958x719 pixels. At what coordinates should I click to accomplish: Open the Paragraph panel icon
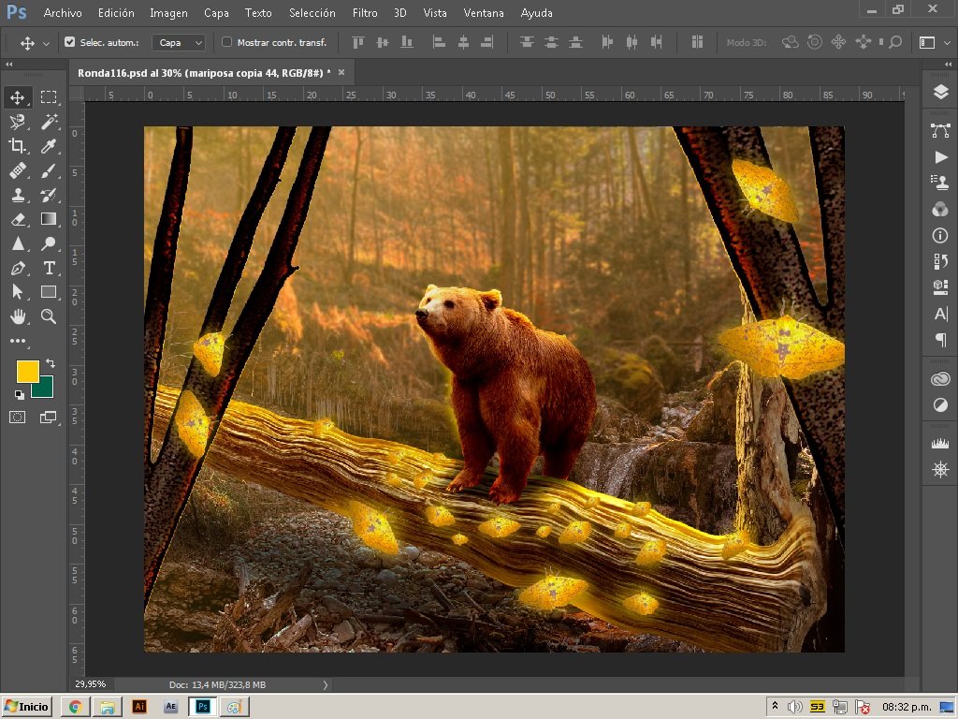pos(941,340)
